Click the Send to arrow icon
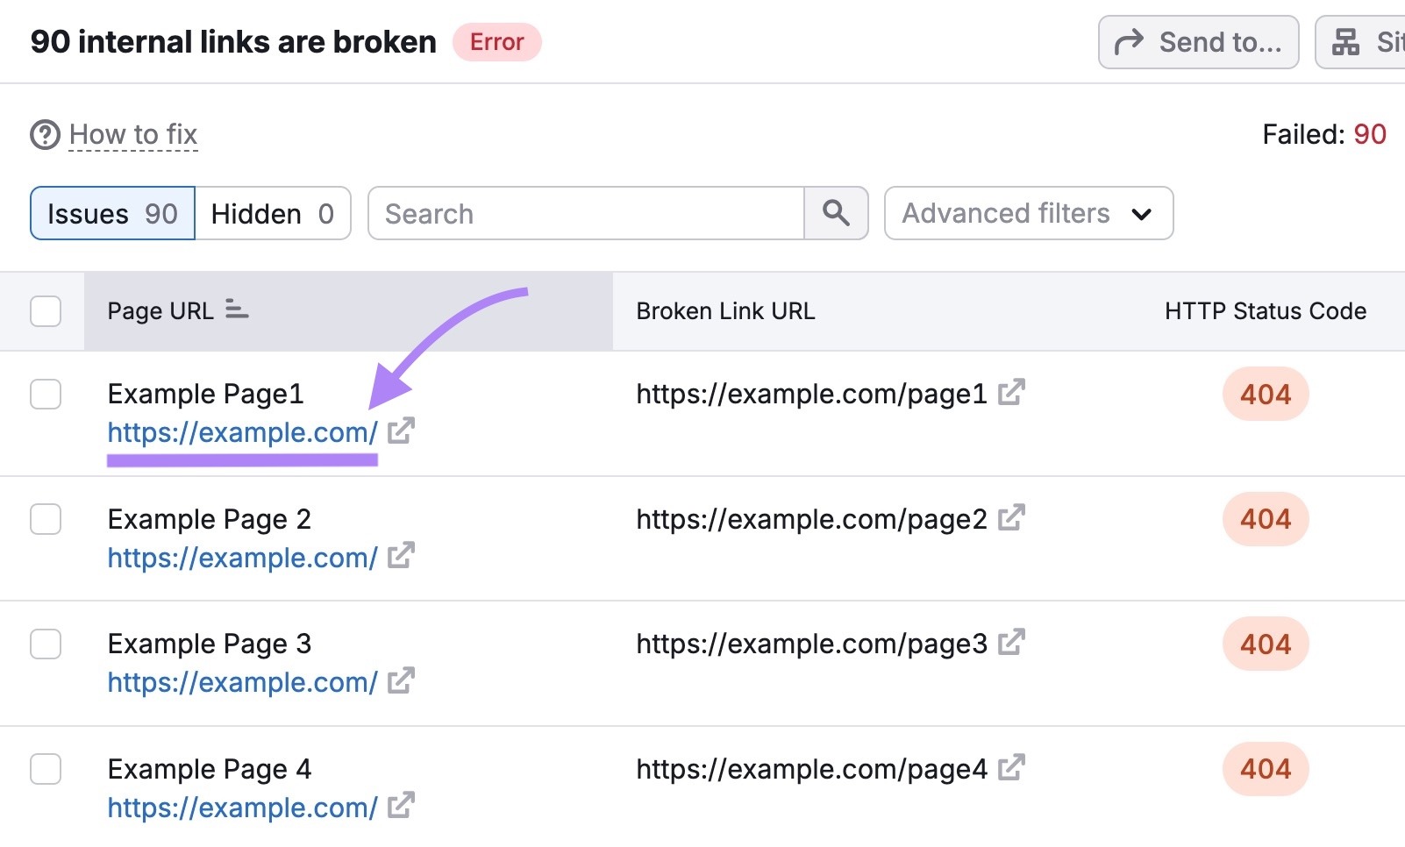 click(x=1131, y=40)
